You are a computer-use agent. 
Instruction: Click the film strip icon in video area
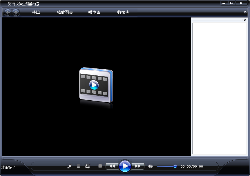(x=96, y=85)
